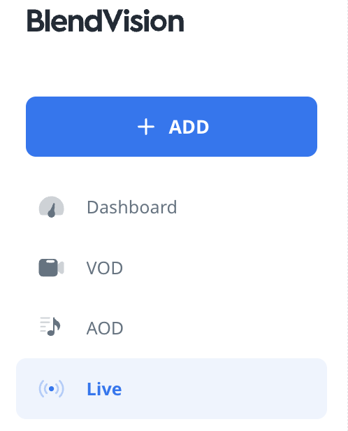Click the ADD text label

[189, 127]
